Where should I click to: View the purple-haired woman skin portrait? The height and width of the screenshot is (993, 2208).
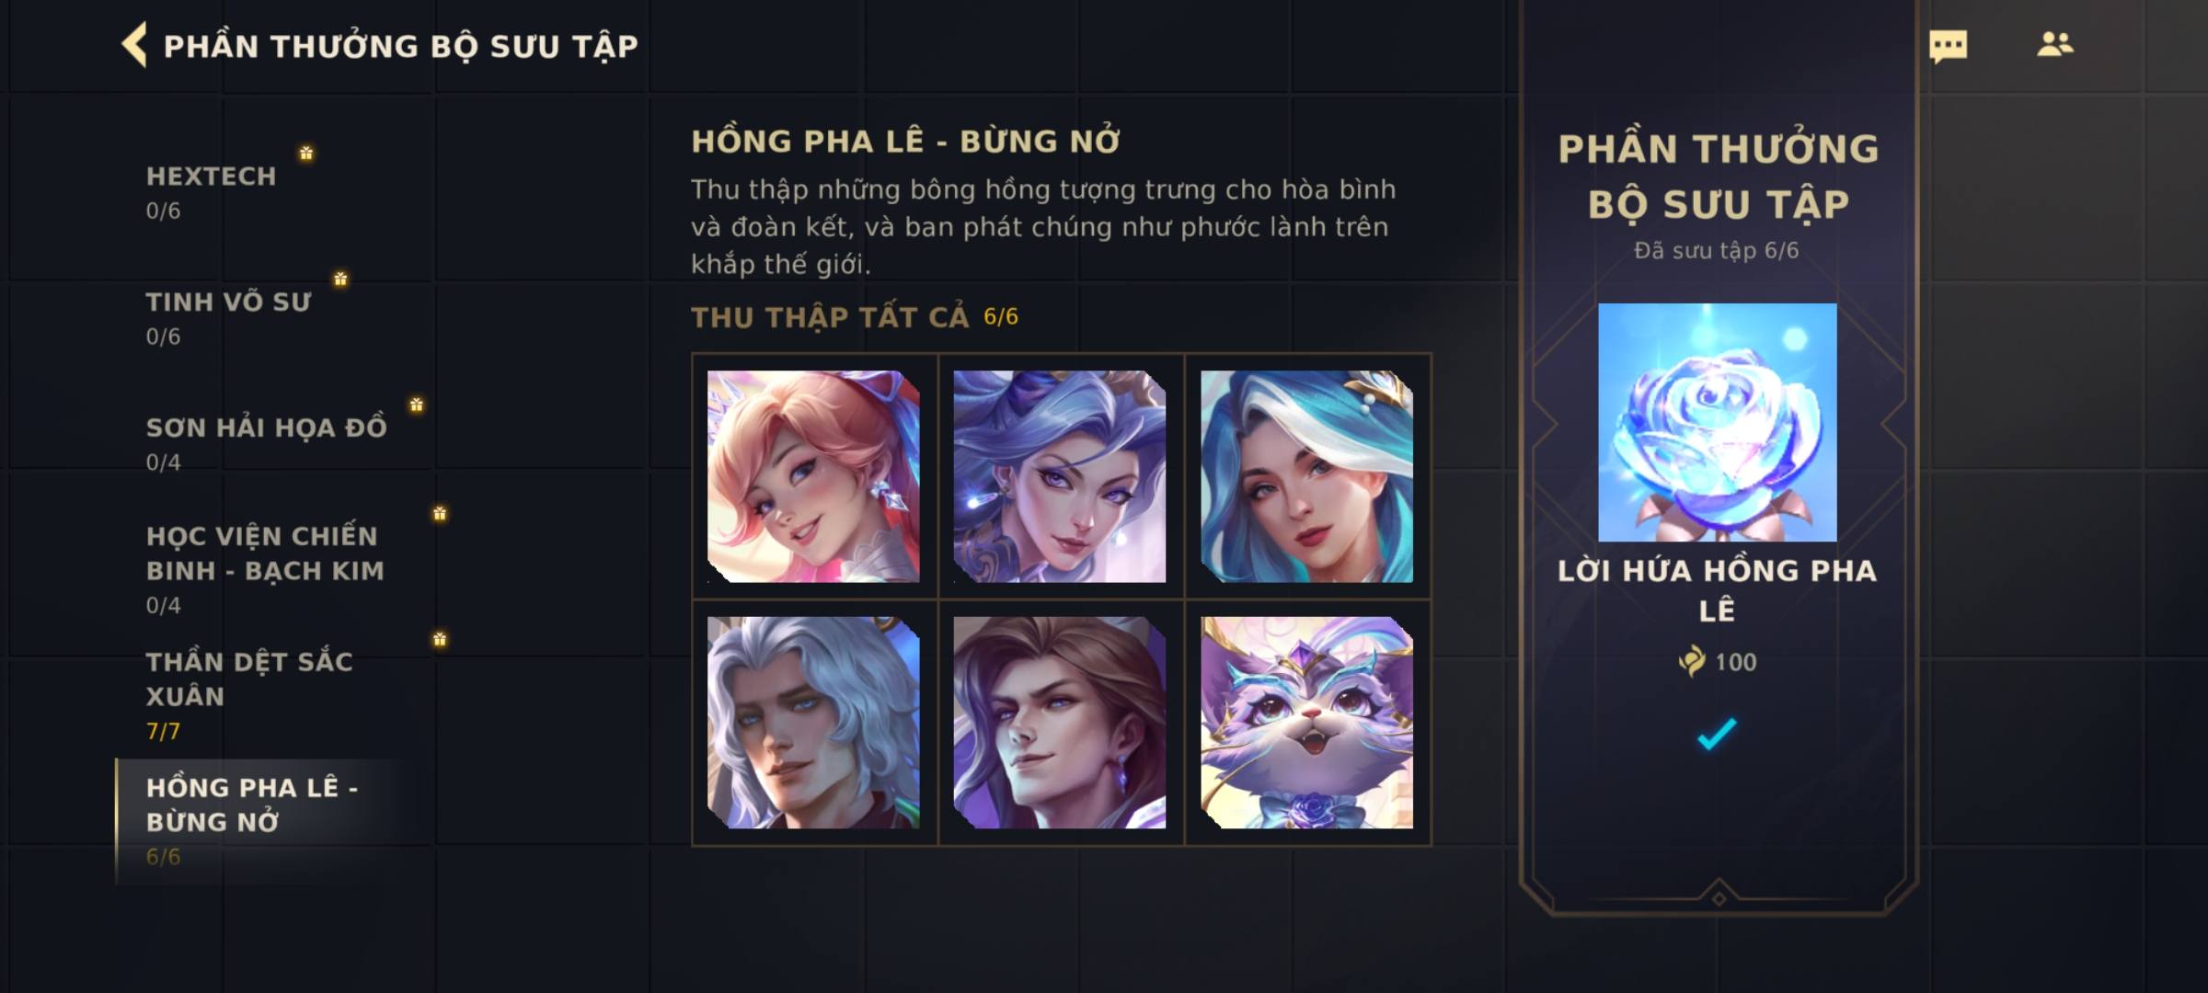click(1060, 476)
